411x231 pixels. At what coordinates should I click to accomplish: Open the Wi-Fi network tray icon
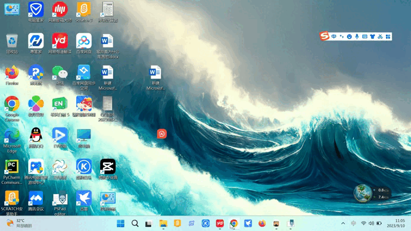coord(363,223)
